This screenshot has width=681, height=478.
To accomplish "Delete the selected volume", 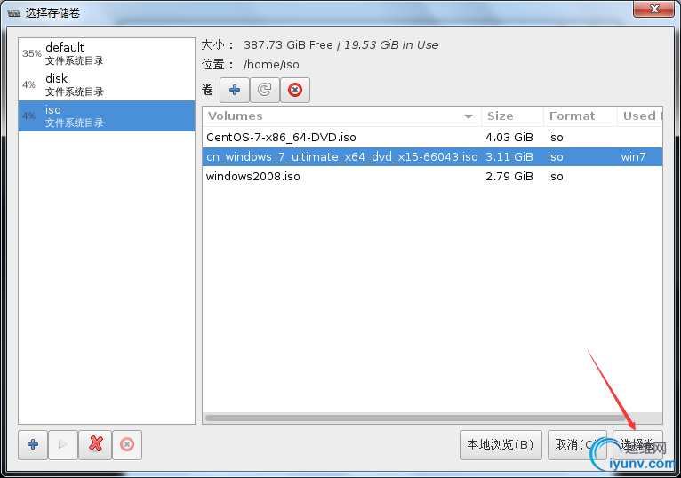I will pyautogui.click(x=295, y=90).
